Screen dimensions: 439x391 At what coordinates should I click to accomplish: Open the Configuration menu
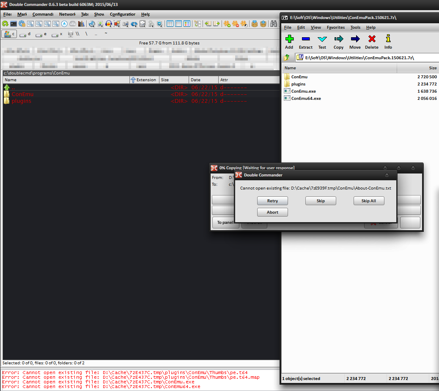(x=123, y=14)
